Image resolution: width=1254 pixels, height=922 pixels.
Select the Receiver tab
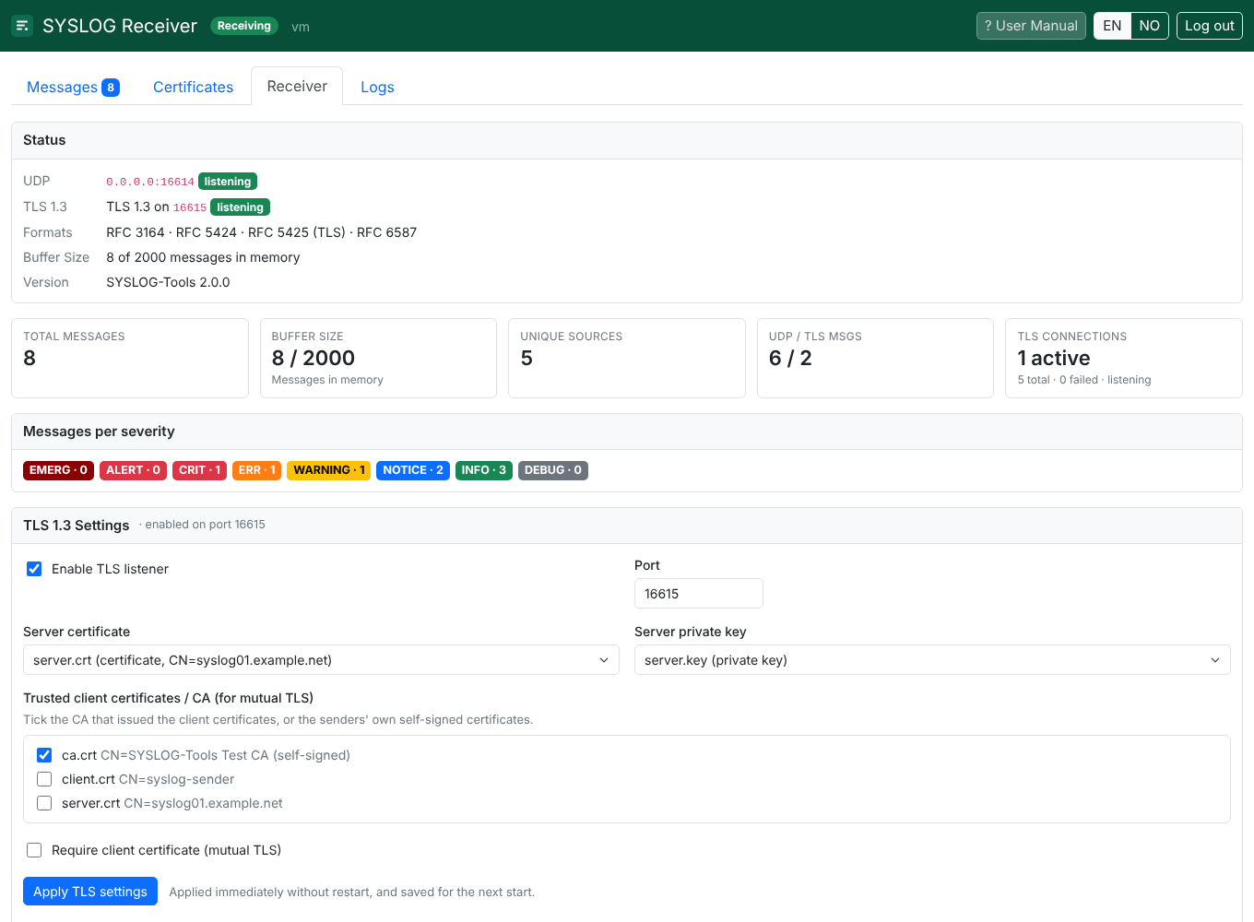(297, 86)
